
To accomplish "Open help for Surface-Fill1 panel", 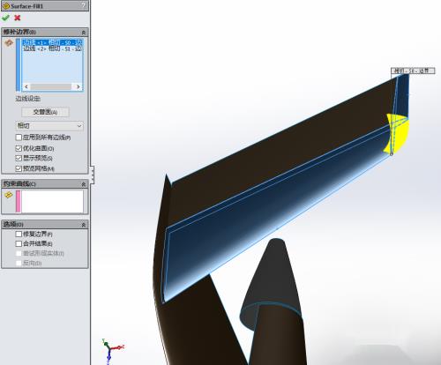I will pos(84,5).
